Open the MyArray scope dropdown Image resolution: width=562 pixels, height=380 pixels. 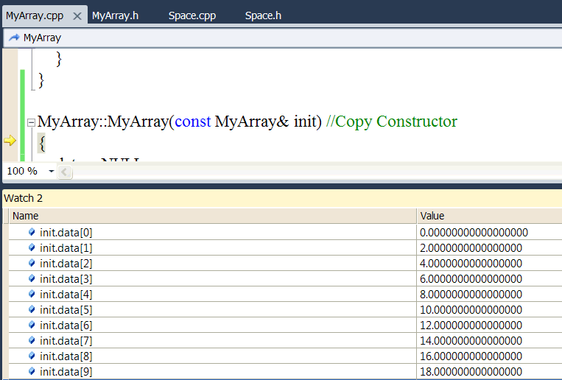282,38
